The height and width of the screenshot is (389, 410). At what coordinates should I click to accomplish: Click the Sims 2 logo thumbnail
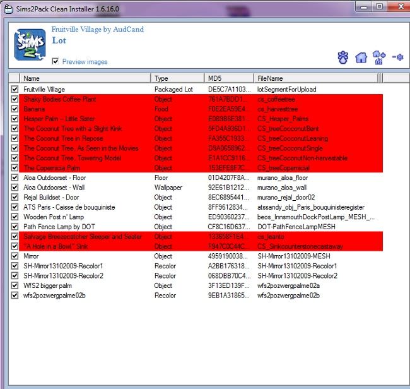point(30,45)
